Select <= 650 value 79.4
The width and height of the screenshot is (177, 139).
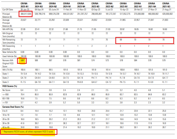point(22,95)
